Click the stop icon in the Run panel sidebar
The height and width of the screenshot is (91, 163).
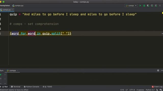[x=1, y=79]
